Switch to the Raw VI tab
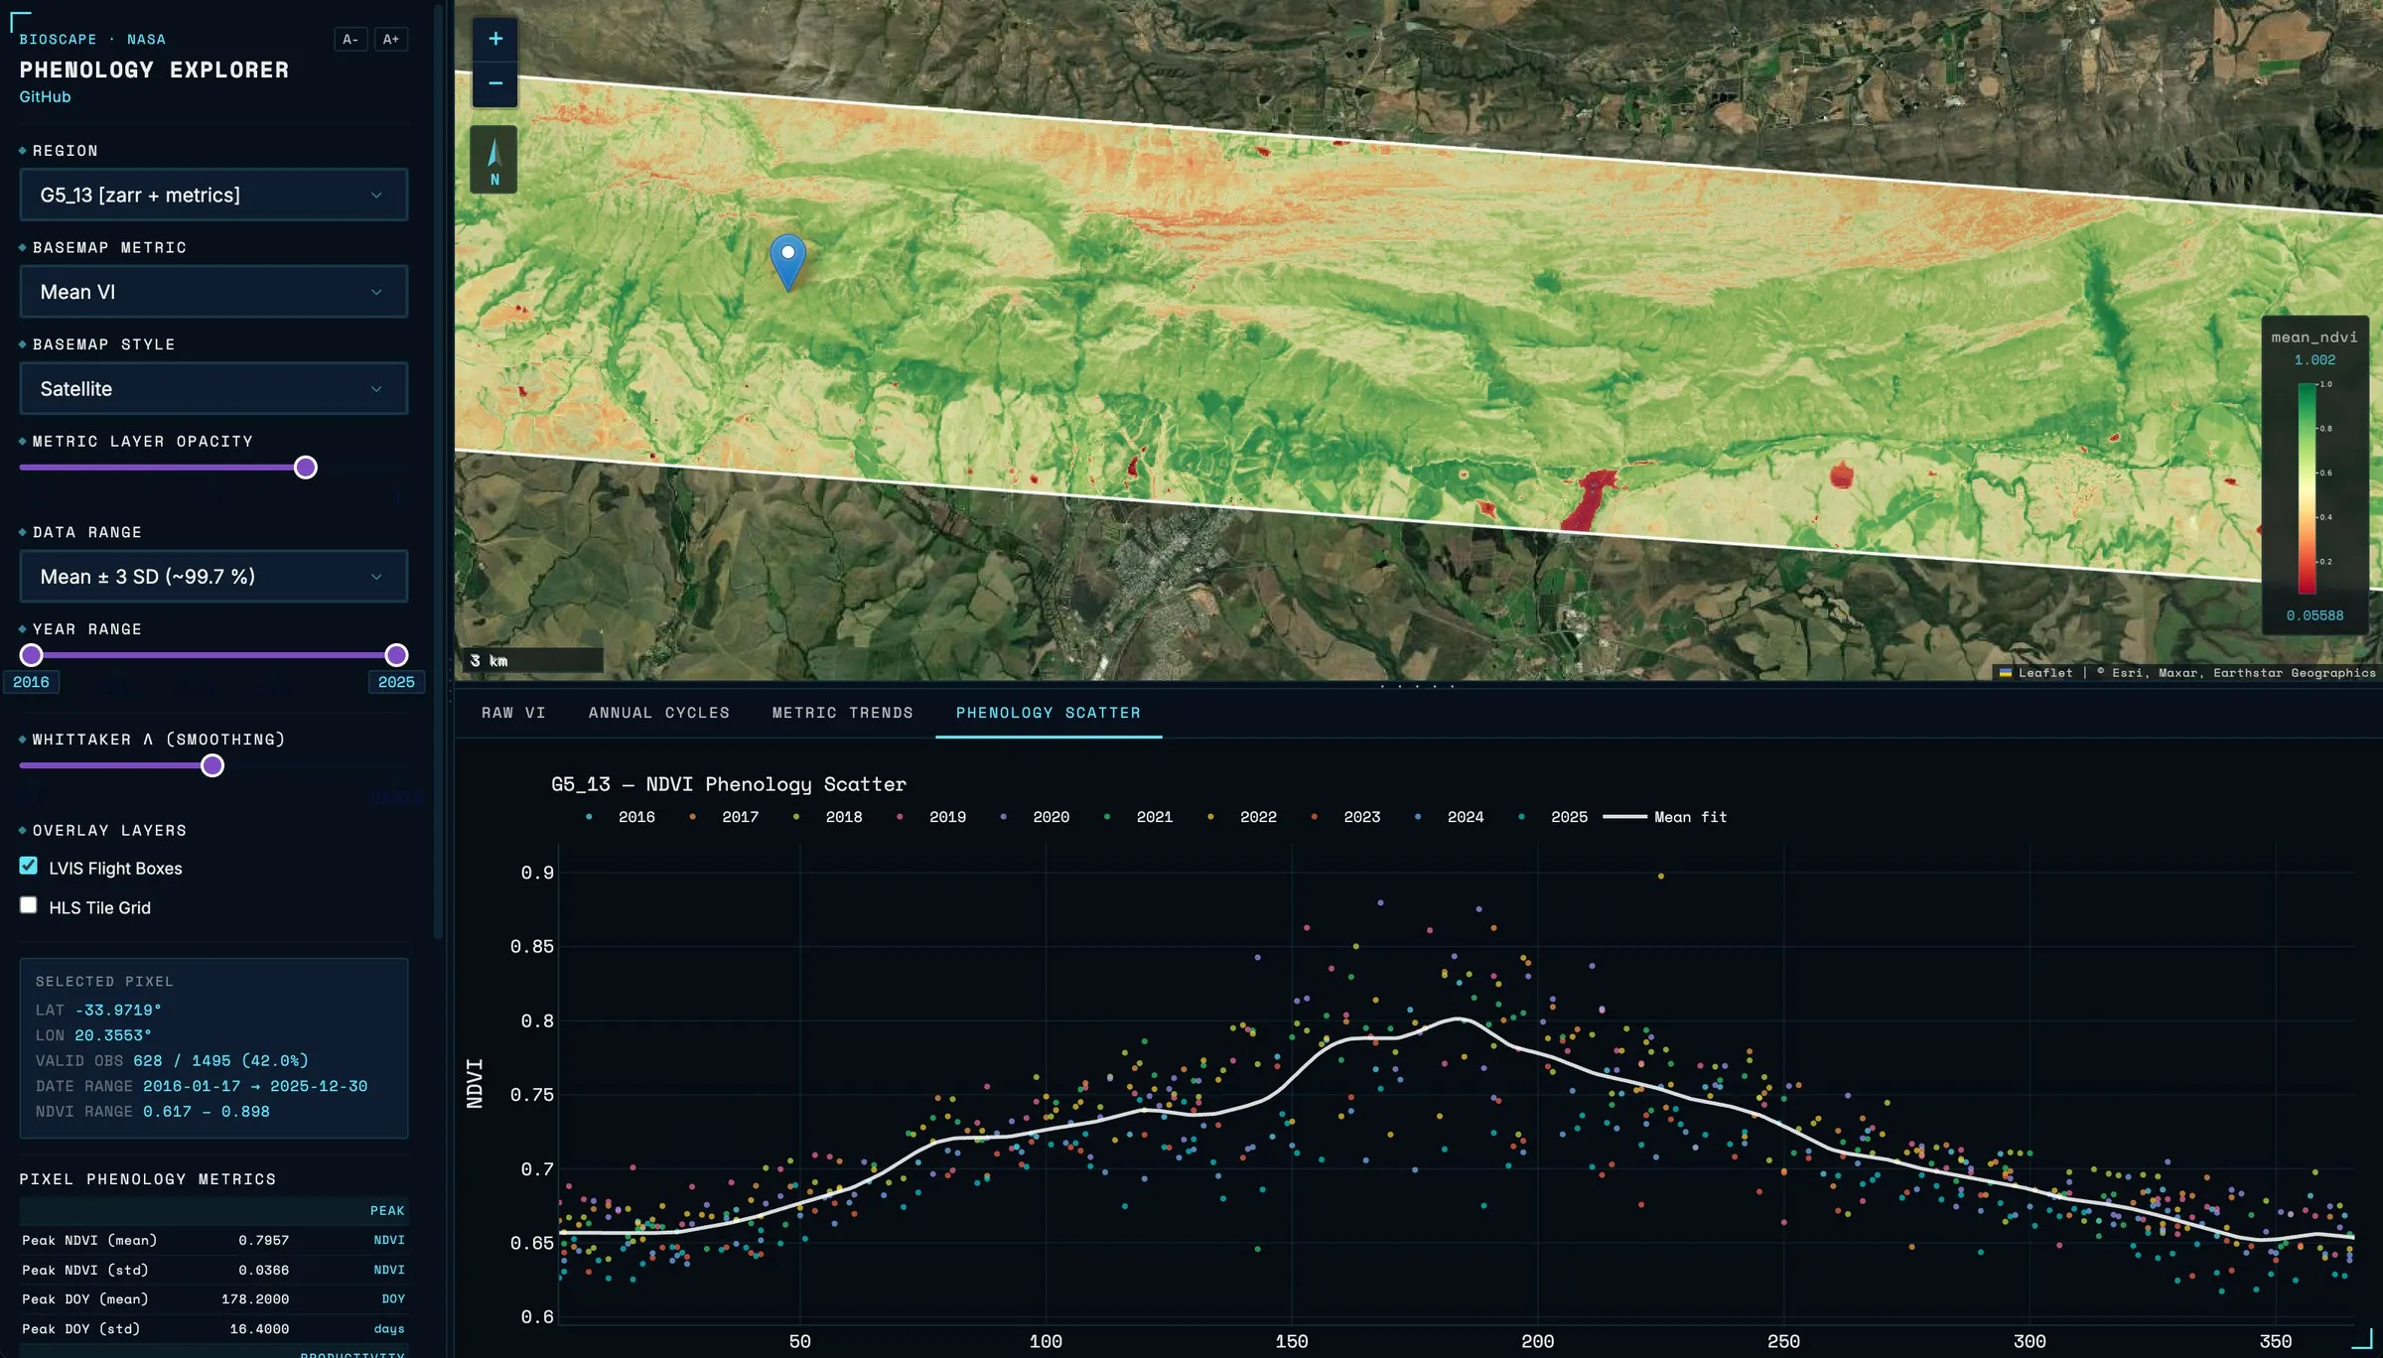This screenshot has width=2383, height=1358. (x=513, y=713)
